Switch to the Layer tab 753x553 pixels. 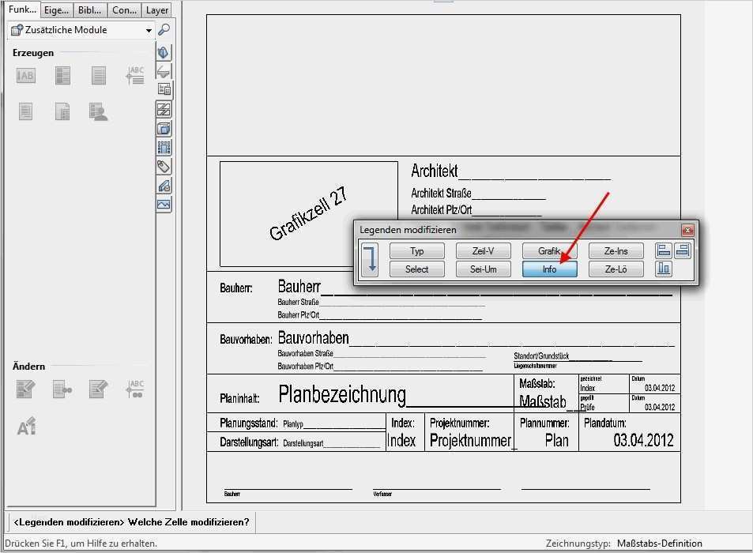157,10
